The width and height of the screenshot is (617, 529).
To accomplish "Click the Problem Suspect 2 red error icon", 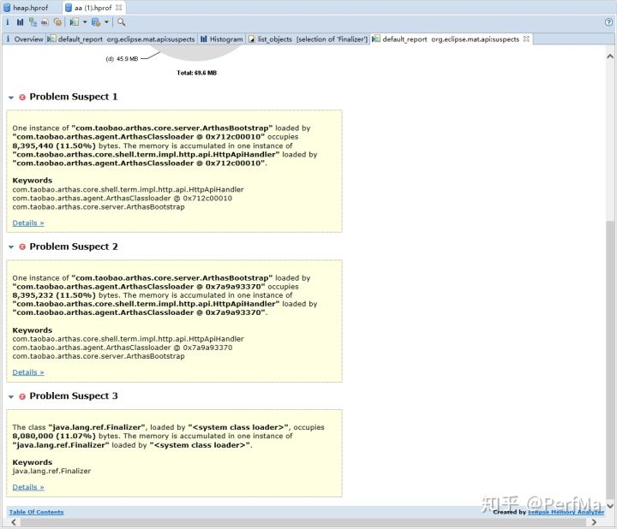I will (x=22, y=247).
